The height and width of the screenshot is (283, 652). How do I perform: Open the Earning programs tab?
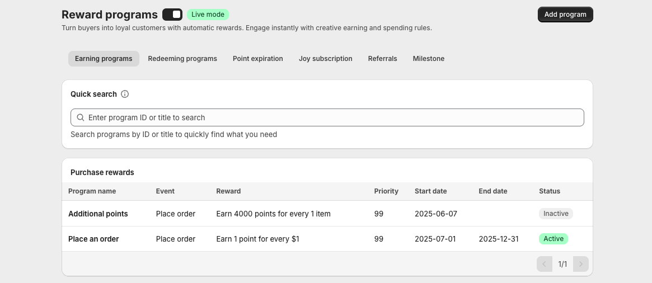pyautogui.click(x=104, y=59)
